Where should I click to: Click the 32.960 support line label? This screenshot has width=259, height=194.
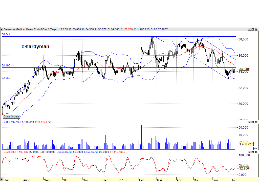click(6, 78)
